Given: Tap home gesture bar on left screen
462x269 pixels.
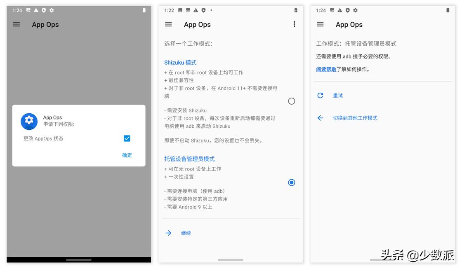Looking at the screenshot, I should point(79,260).
